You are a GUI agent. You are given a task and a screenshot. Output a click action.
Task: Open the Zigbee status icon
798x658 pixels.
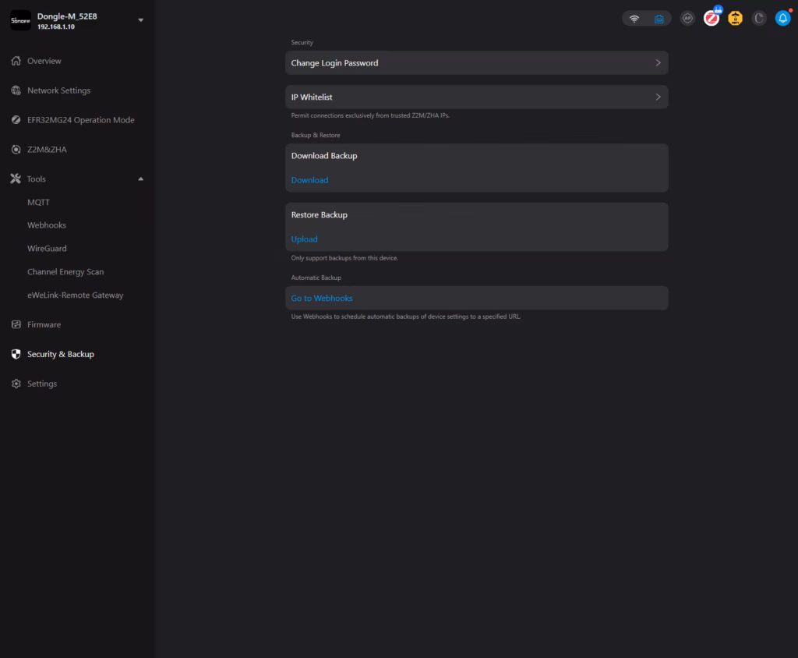tap(711, 19)
